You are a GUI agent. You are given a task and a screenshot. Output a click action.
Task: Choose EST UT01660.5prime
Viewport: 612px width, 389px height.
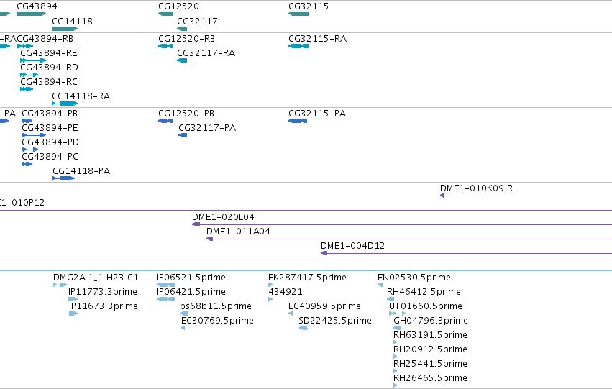(426, 306)
